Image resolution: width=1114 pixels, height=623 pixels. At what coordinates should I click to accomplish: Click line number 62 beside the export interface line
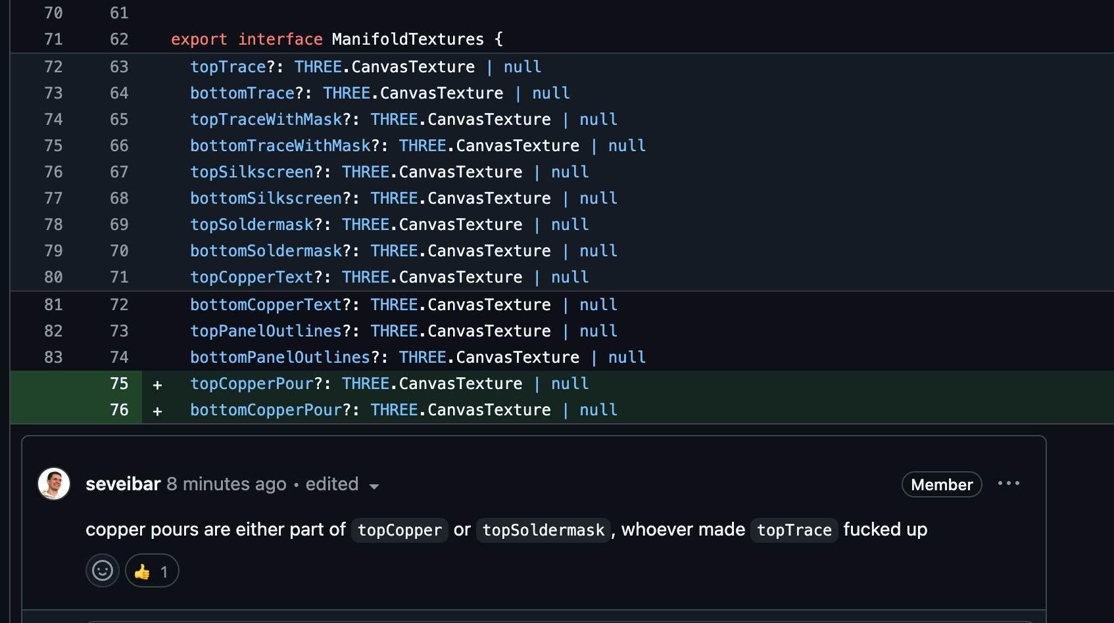[x=119, y=39]
